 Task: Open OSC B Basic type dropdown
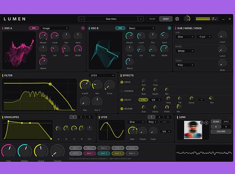(x=141, y=28)
